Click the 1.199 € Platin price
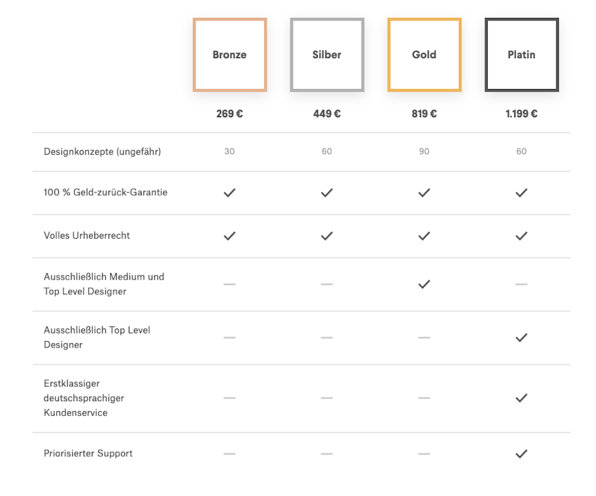Image resolution: width=596 pixels, height=496 pixels. (x=522, y=114)
